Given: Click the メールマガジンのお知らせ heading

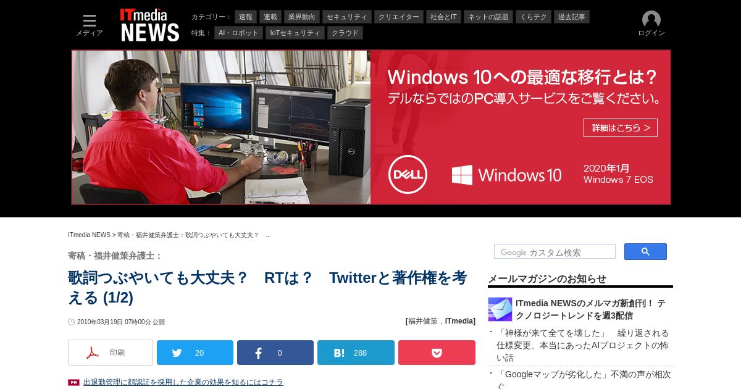Looking at the screenshot, I should click(x=547, y=278).
